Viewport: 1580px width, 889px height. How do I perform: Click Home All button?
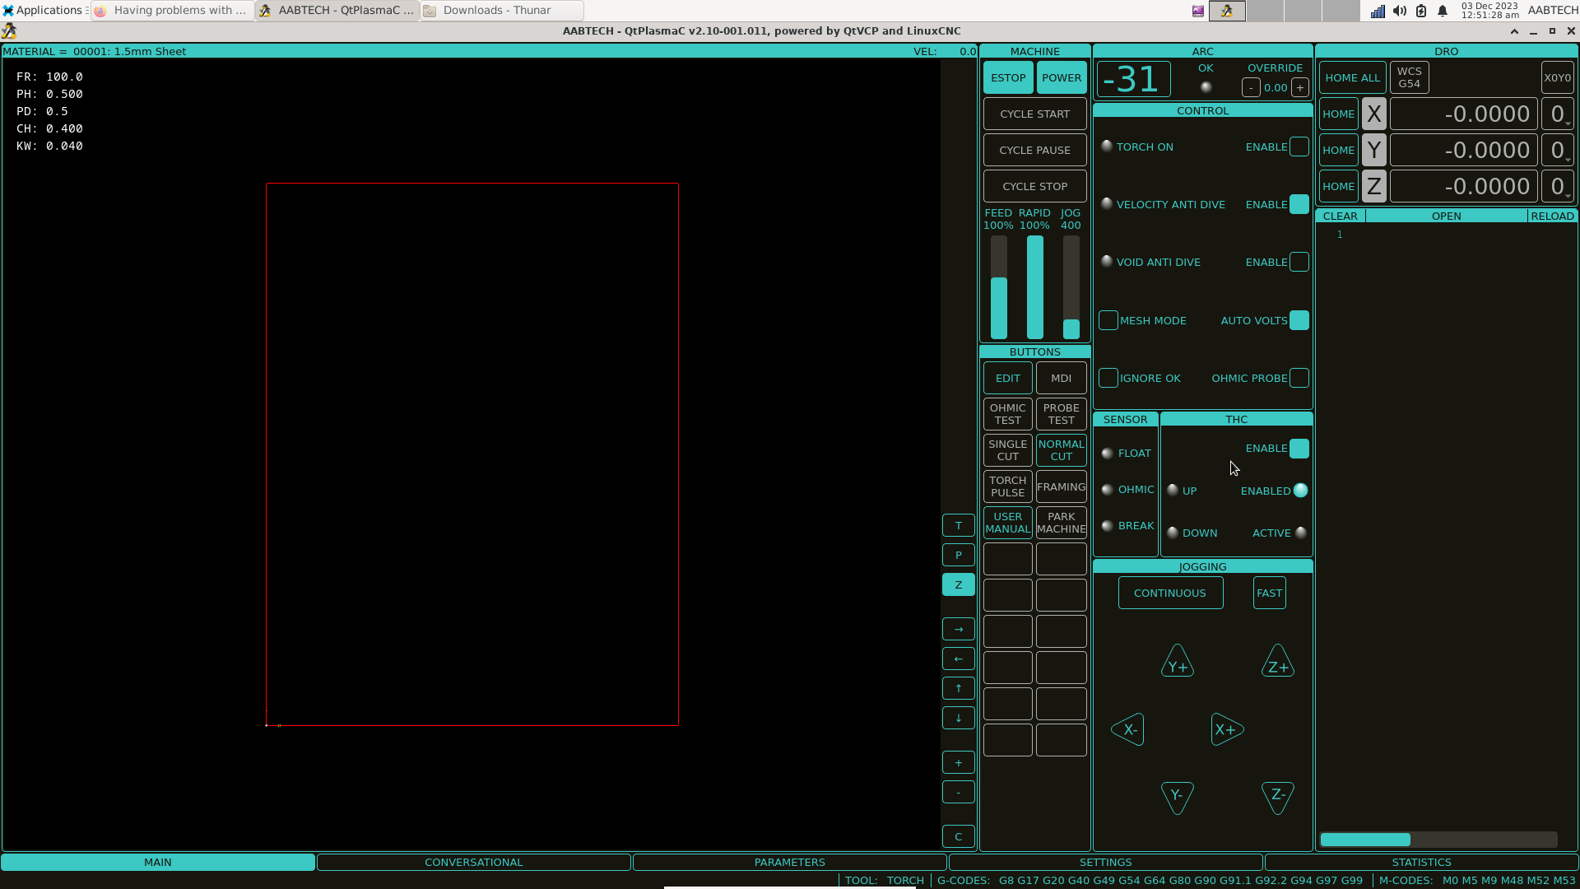pos(1353,77)
